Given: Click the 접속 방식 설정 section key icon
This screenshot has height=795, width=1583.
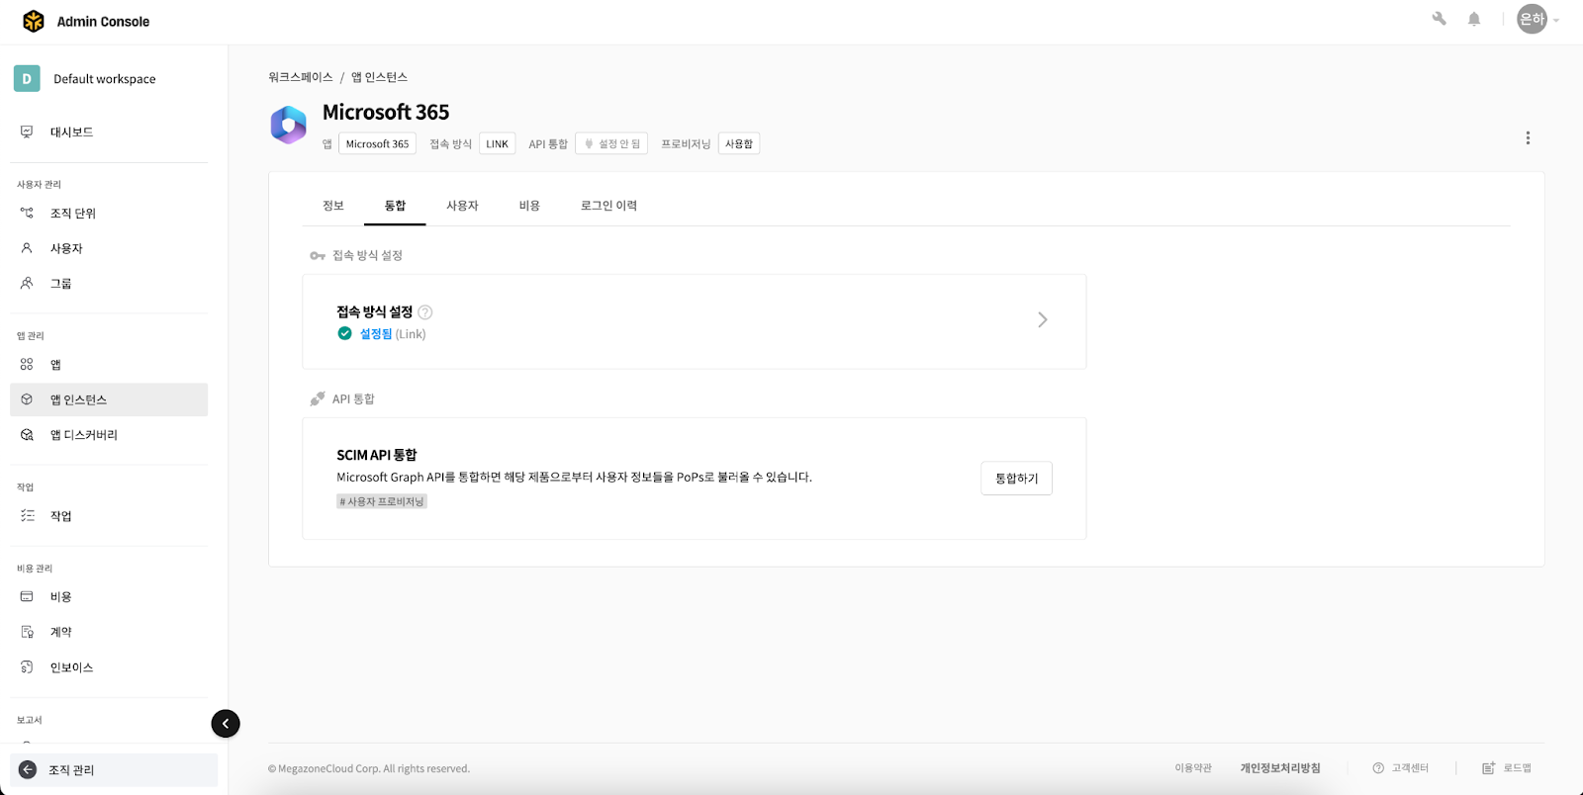Looking at the screenshot, I should click(318, 256).
